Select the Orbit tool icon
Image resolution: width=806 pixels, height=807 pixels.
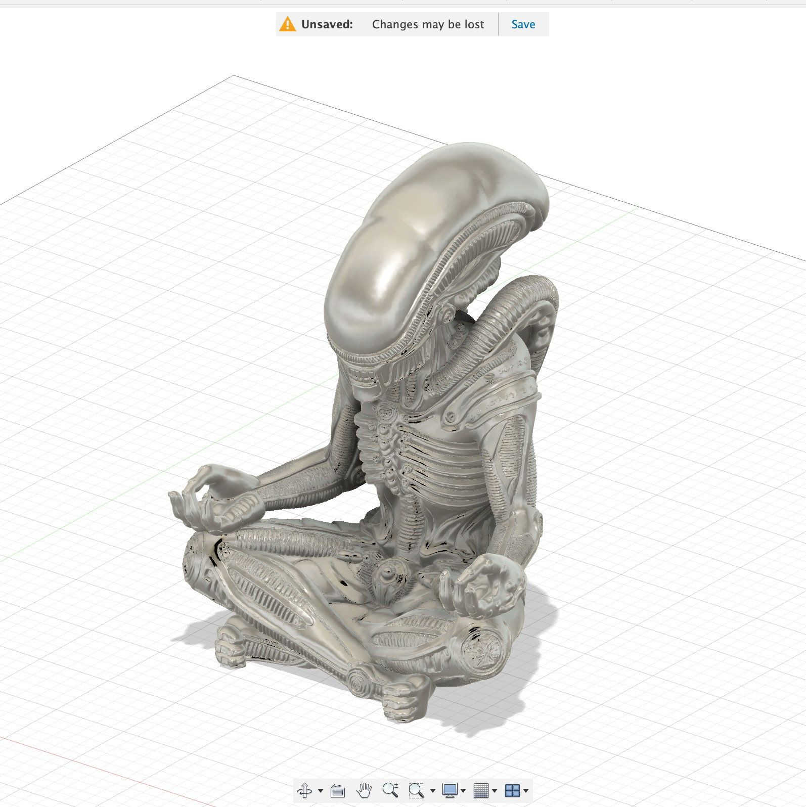click(x=305, y=790)
